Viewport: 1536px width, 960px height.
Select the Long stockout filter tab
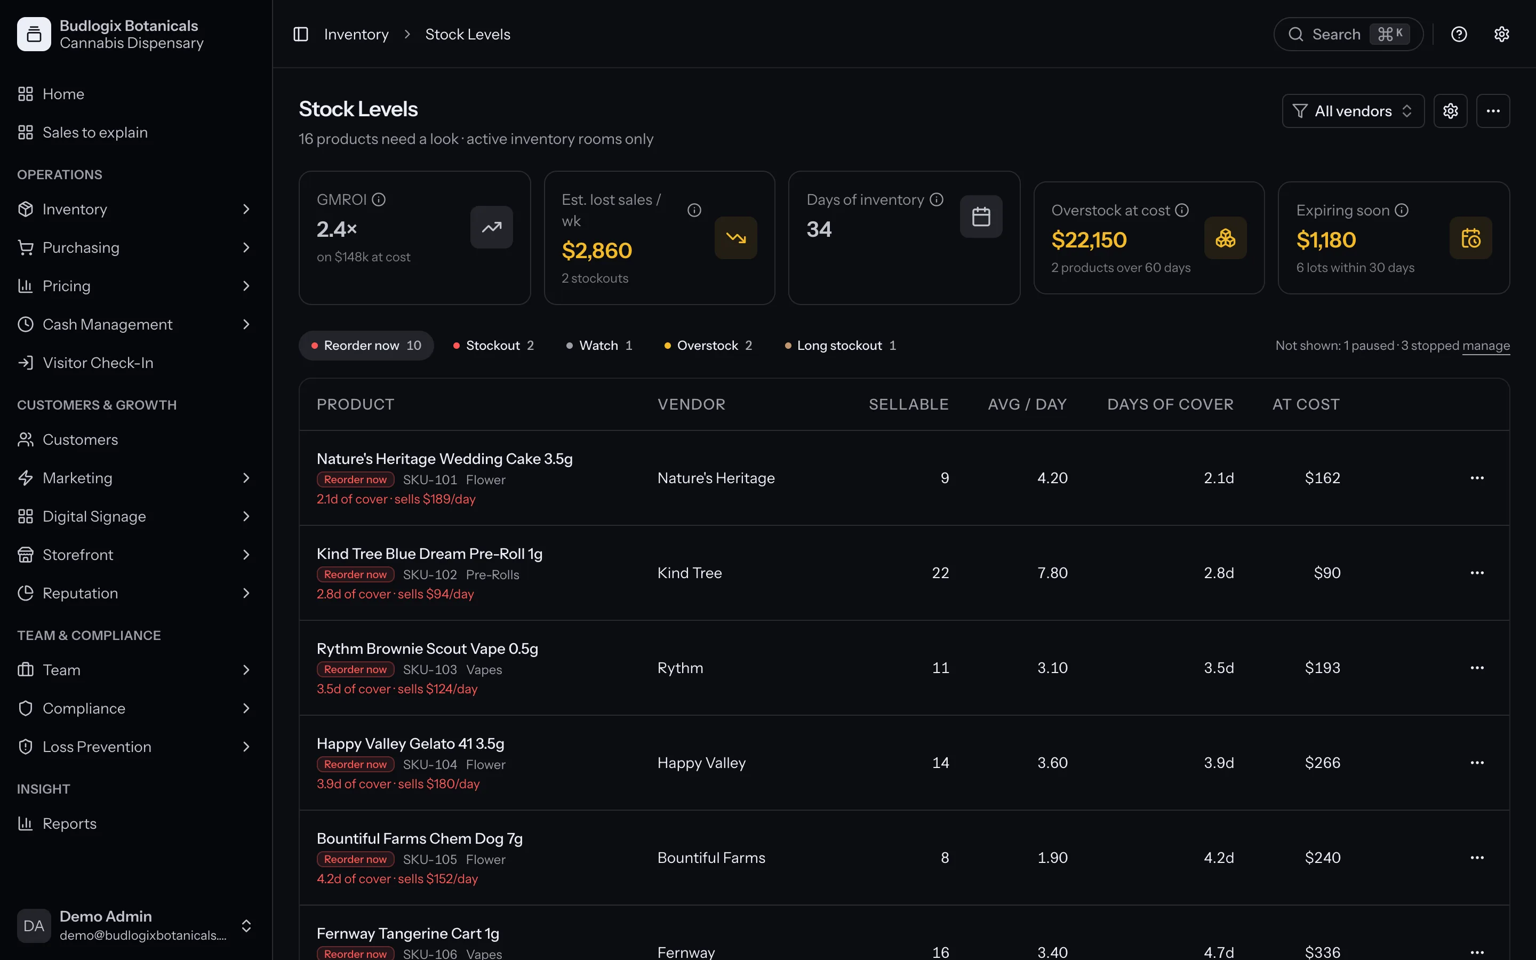pos(839,346)
